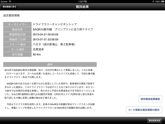The image size is (165, 124).
Task: Tap the clock showing 1:22 PM
Action: pyautogui.click(x=82, y=2)
